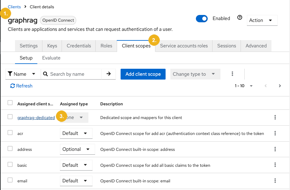Click the help question mark icon
Image resolution: width=290 pixels, height=190 pixels.
(240, 18)
